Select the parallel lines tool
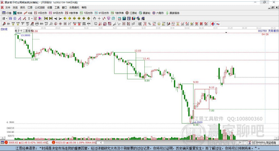Screen dimensions: 279x151 (133, 24)
